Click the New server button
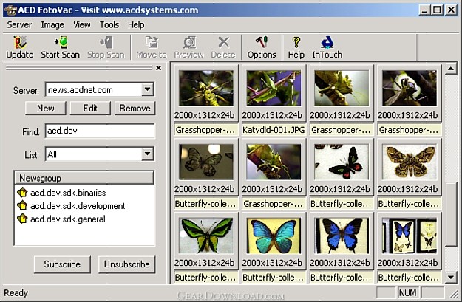The width and height of the screenshot is (462, 302). pyautogui.click(x=46, y=109)
